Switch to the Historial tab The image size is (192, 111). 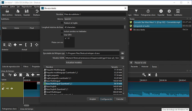(x=145, y=66)
